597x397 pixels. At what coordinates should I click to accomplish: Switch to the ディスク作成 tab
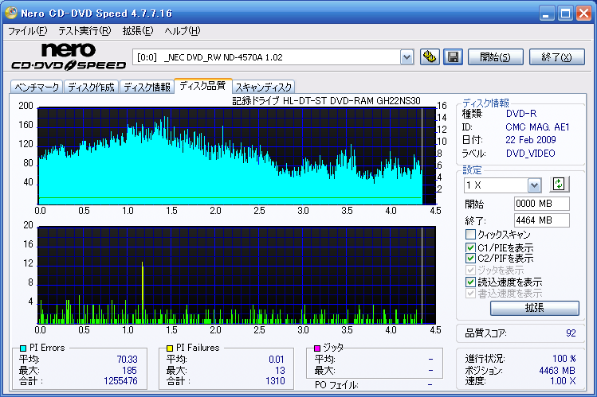pos(91,87)
